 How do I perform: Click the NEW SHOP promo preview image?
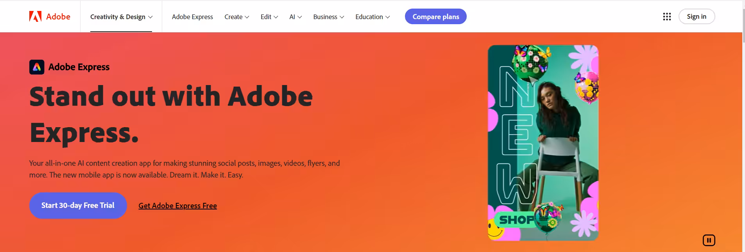point(543,143)
